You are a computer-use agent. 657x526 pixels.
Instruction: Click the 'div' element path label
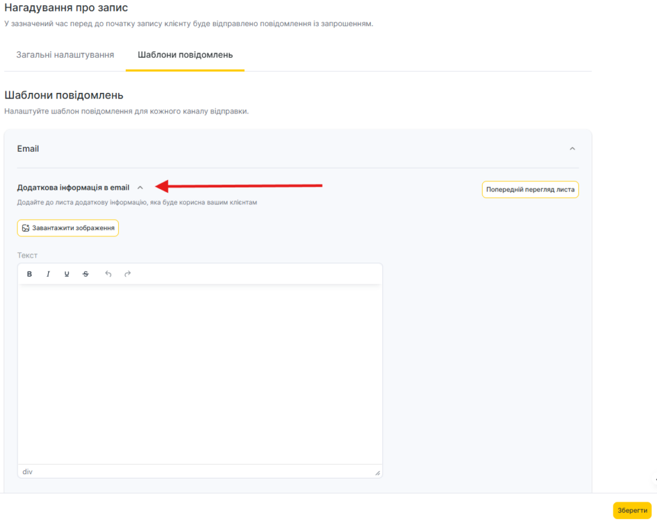point(28,472)
